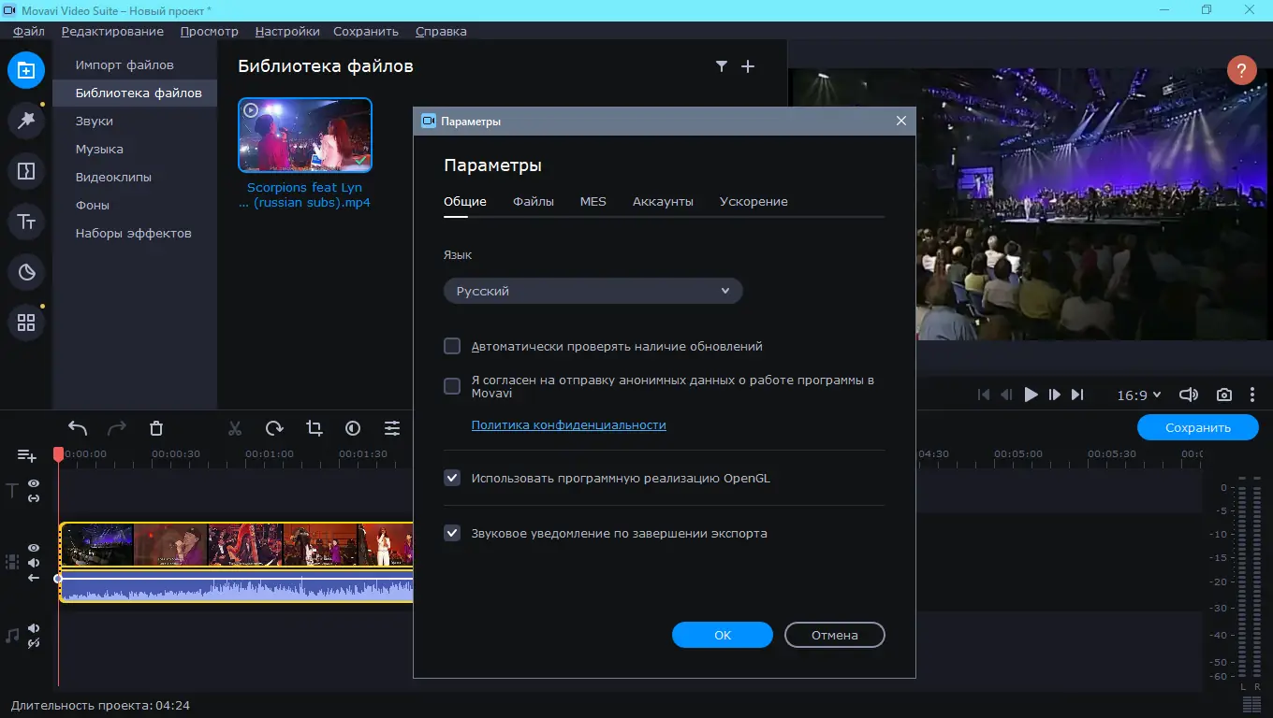Image resolution: width=1273 pixels, height=718 pixels.
Task: Close the Параметры dialog
Action: click(901, 121)
